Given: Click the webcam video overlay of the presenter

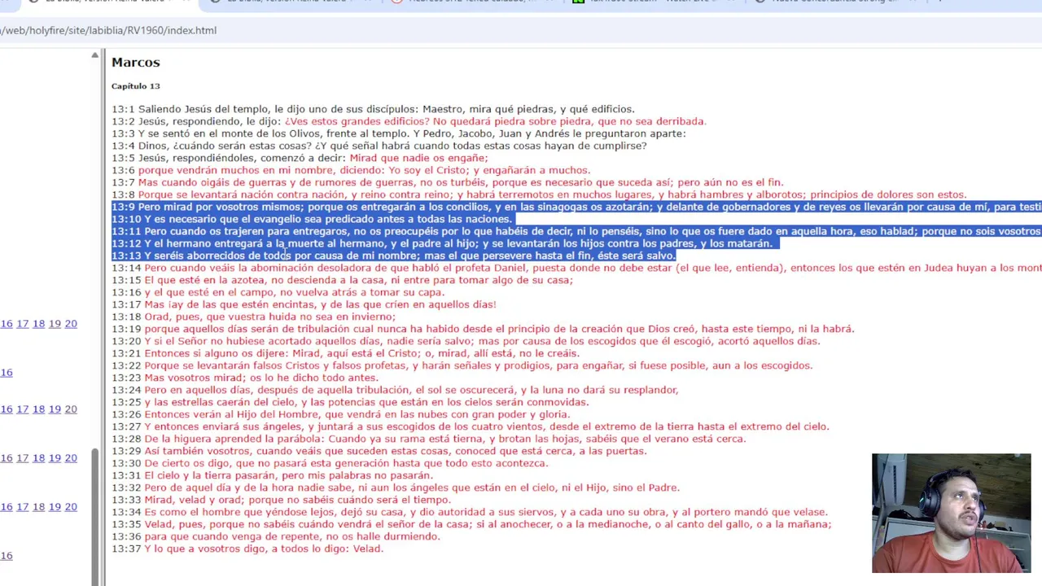Looking at the screenshot, I should (x=951, y=514).
